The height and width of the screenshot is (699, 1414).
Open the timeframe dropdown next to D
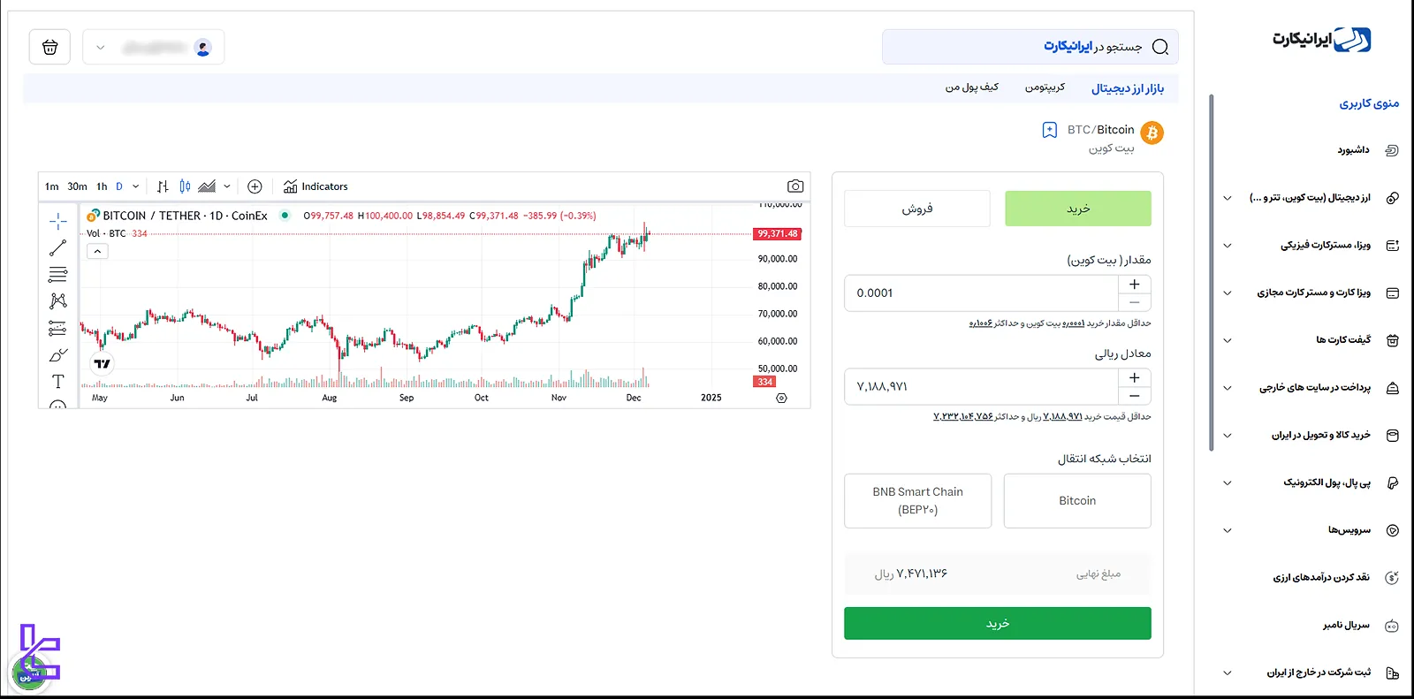click(x=135, y=186)
